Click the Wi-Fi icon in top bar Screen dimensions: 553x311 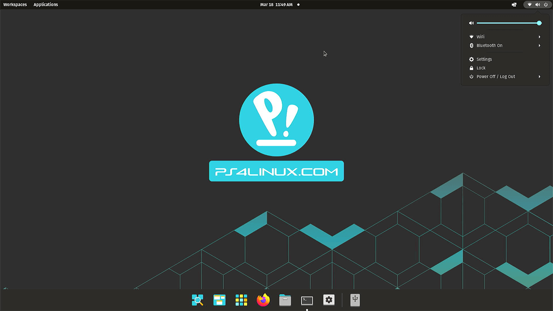pos(530,5)
